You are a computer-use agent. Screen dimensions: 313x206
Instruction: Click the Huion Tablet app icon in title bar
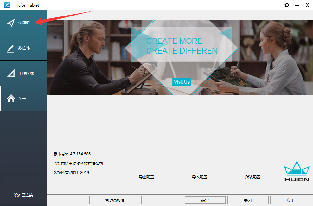(x=7, y=5)
